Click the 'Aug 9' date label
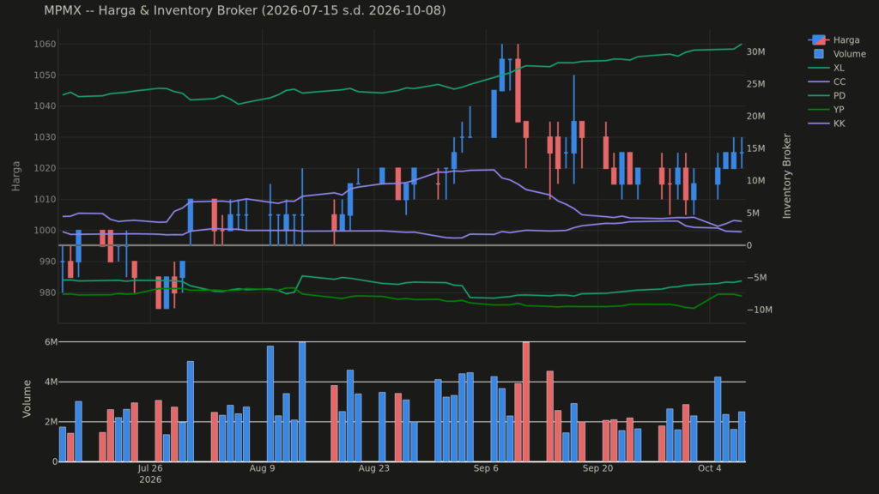The height and width of the screenshot is (494, 879). click(262, 468)
